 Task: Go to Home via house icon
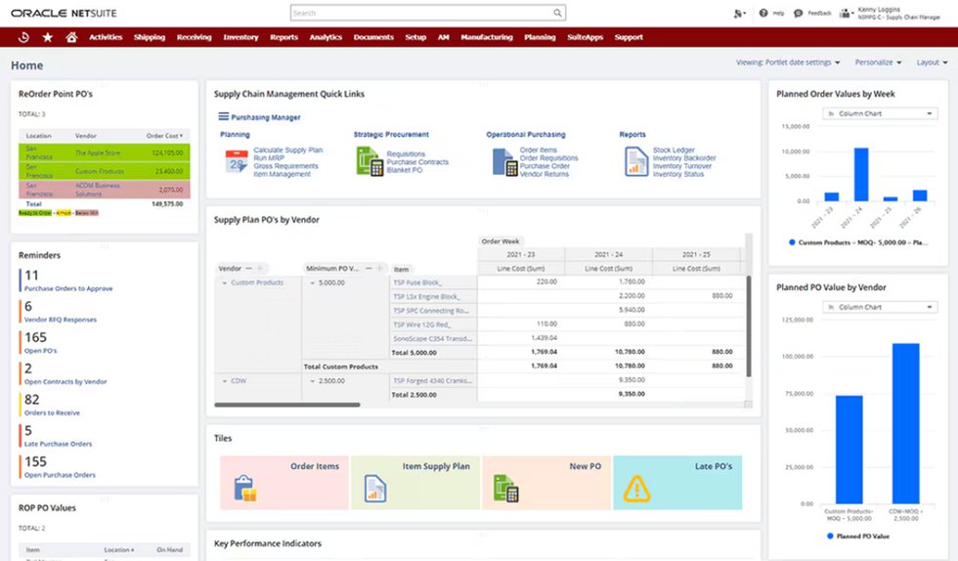[71, 37]
